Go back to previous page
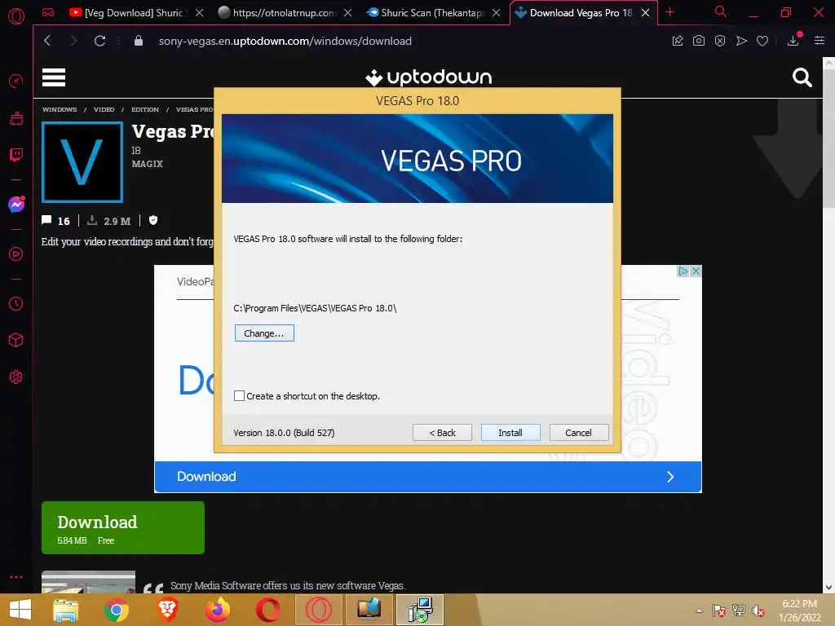835x626 pixels. coord(47,41)
